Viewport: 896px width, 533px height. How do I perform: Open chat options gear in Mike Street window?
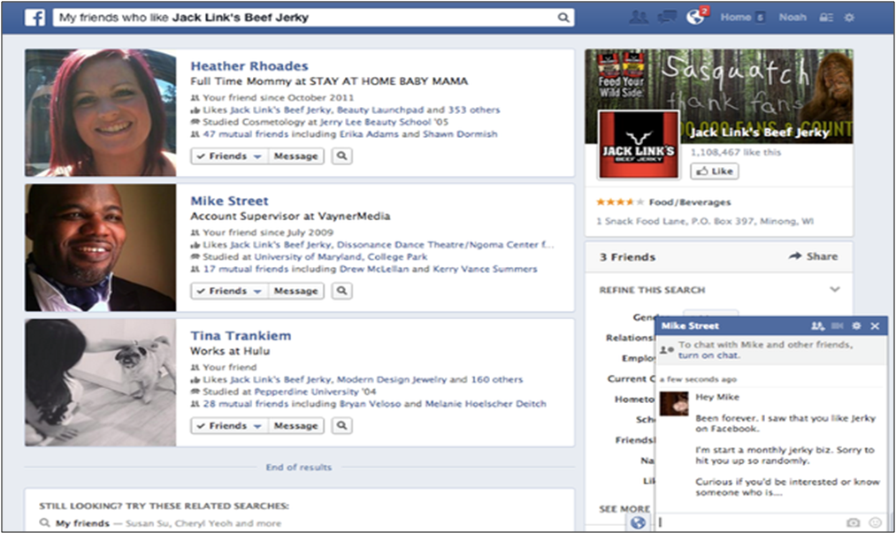click(855, 326)
